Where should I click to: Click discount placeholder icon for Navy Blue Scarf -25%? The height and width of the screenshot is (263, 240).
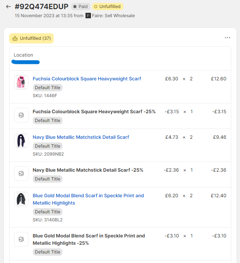click(21, 174)
